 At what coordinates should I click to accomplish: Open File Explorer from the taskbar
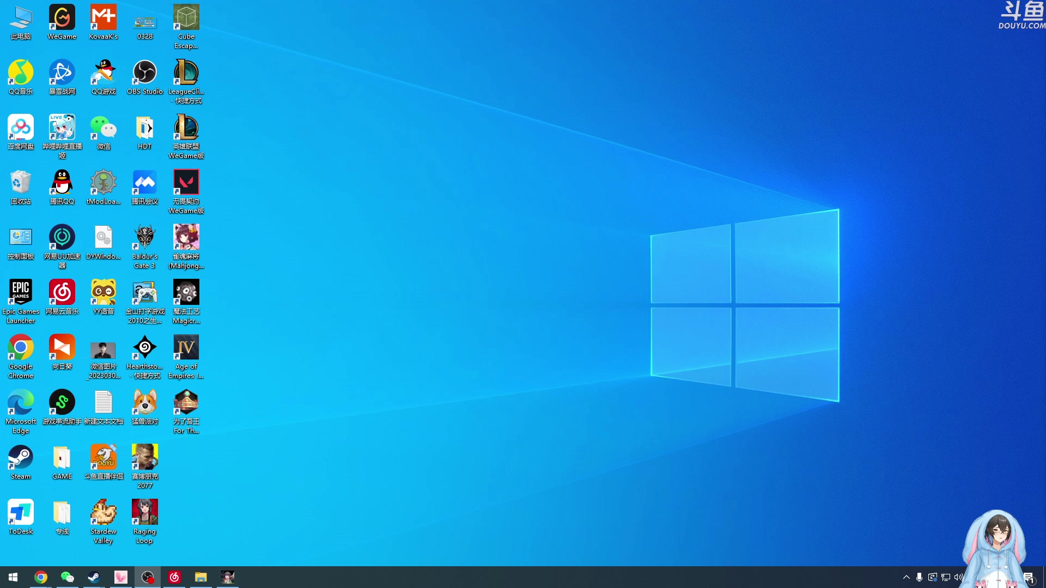pyautogui.click(x=201, y=577)
